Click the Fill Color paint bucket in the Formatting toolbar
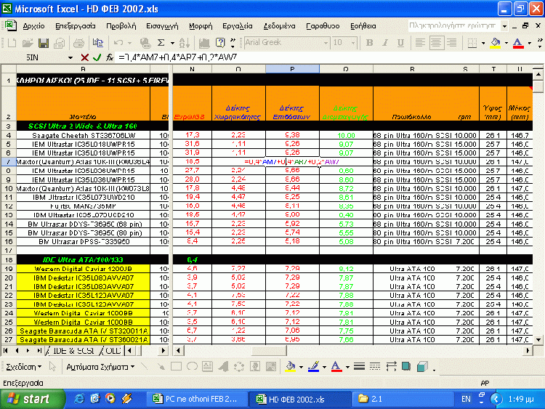The height and width of the screenshot is (409, 545). [x=496, y=43]
